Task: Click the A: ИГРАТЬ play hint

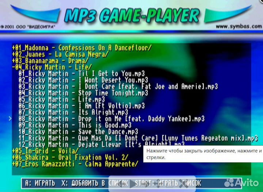Action: [40, 183]
